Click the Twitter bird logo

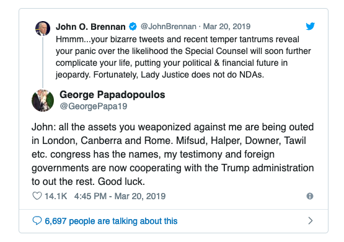point(310,26)
